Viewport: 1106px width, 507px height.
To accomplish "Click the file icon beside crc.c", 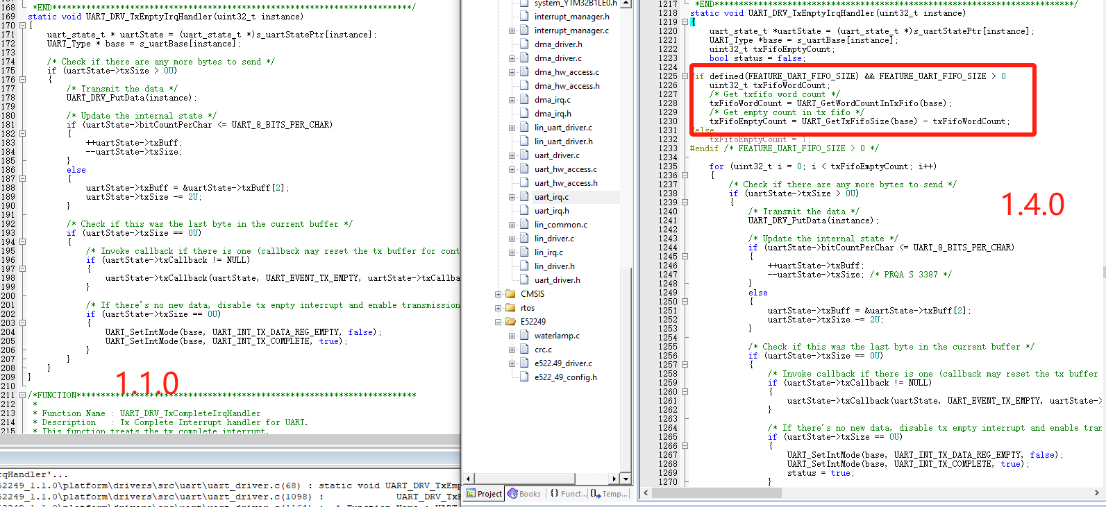I will [525, 350].
